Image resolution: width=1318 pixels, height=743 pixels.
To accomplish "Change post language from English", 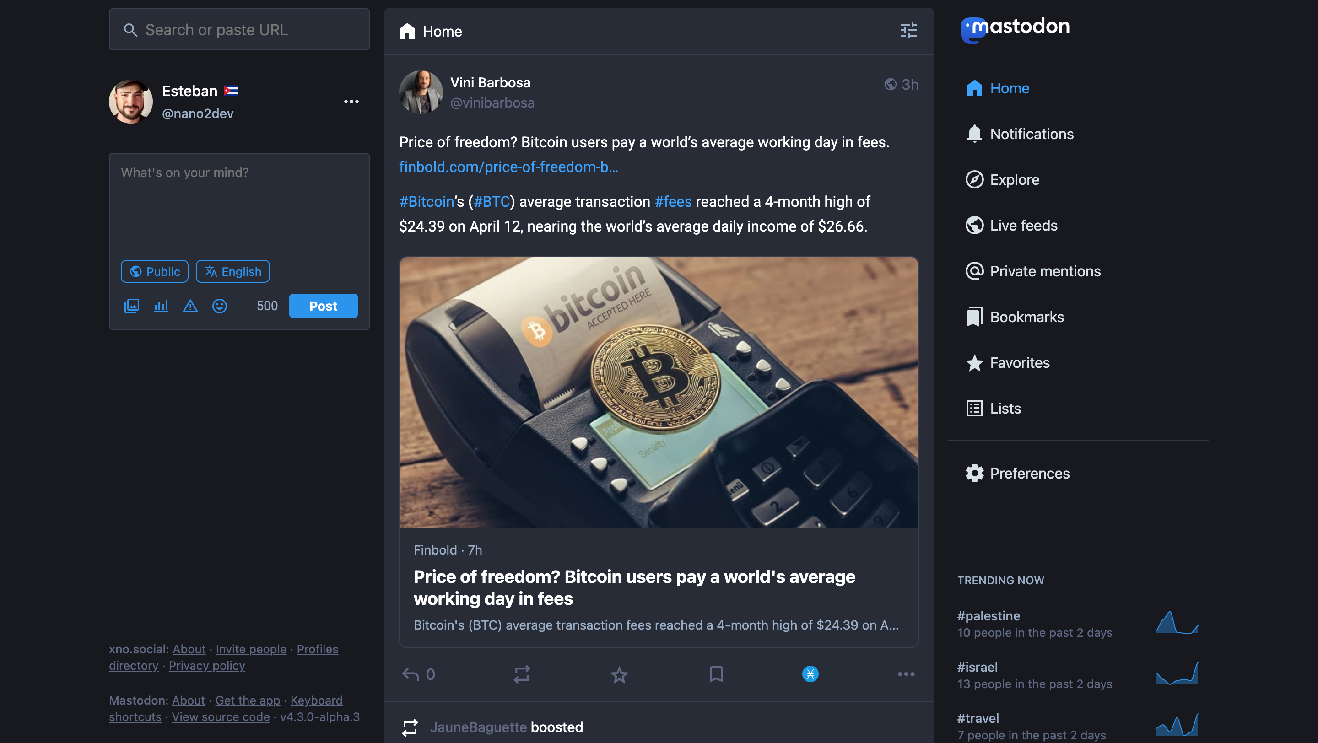I will (233, 271).
